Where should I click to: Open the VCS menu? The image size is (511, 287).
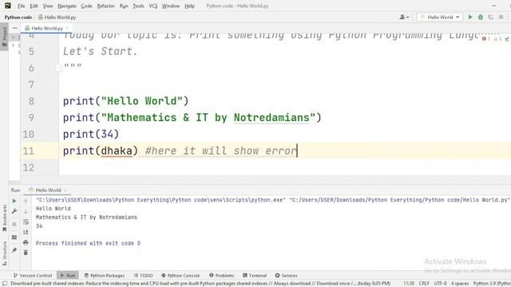tap(153, 6)
